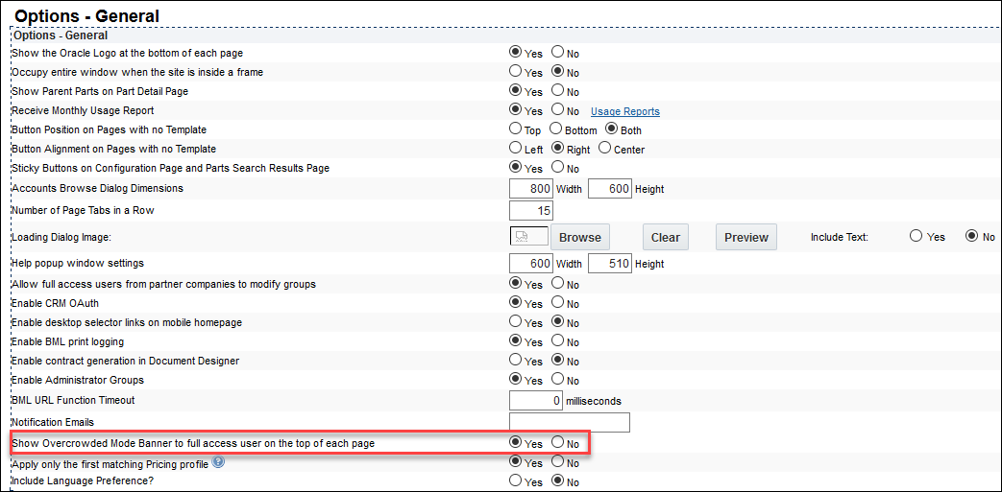Image resolution: width=1002 pixels, height=492 pixels.
Task: Select Yes for Receive Monthly Usage Report
Action: tap(514, 109)
